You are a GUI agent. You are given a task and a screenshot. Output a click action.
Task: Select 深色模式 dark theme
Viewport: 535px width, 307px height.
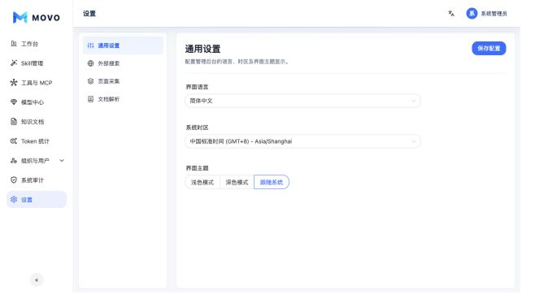pos(237,182)
